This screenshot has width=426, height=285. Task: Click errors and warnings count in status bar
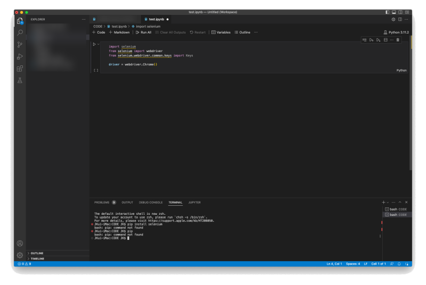[24, 264]
